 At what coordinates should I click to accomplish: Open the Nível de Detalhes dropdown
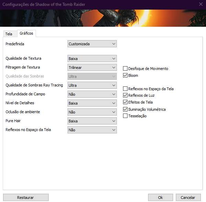[x=92, y=103]
